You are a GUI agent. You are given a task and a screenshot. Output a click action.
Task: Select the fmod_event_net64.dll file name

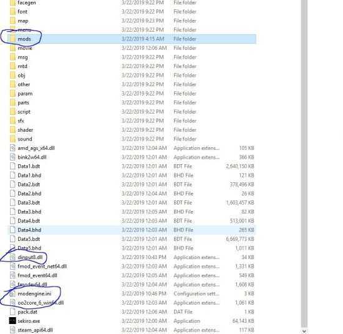[x=42, y=267]
